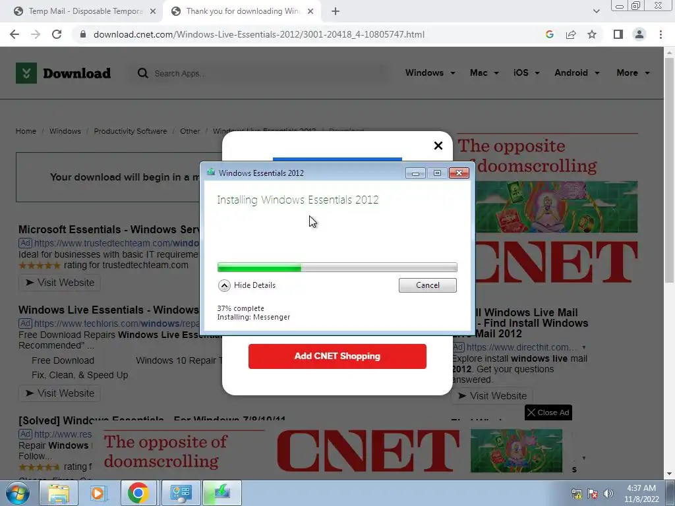This screenshot has width=675, height=506.
Task: Click the Windows breadcrumb link
Action: (x=65, y=131)
